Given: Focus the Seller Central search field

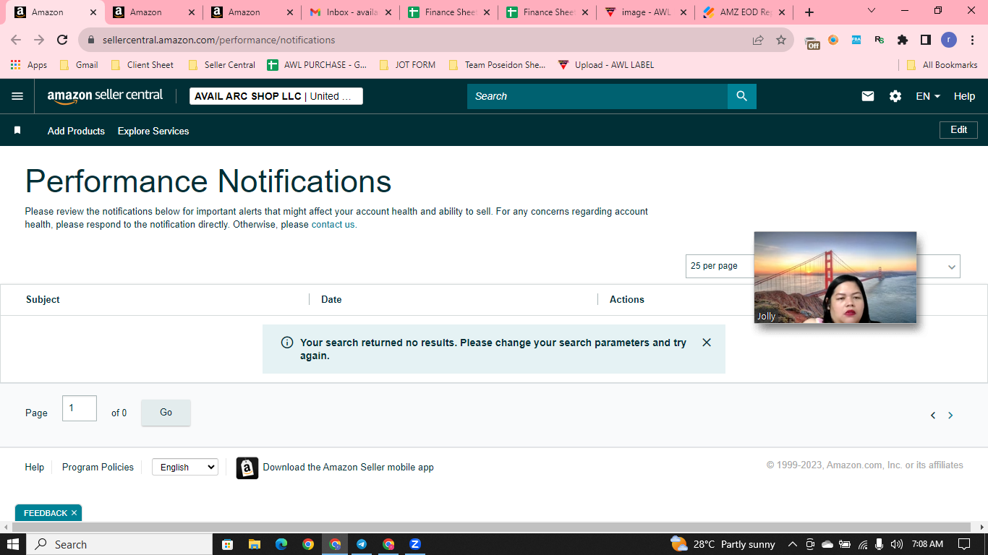Looking at the screenshot, I should click(x=597, y=96).
